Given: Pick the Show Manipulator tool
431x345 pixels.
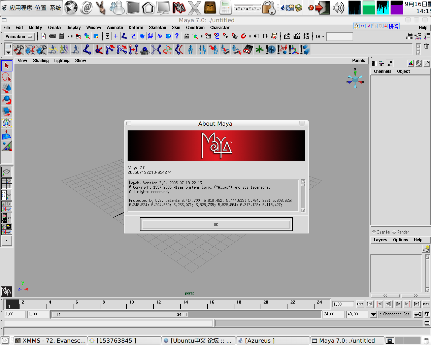Looking at the screenshot, I should point(7,123).
